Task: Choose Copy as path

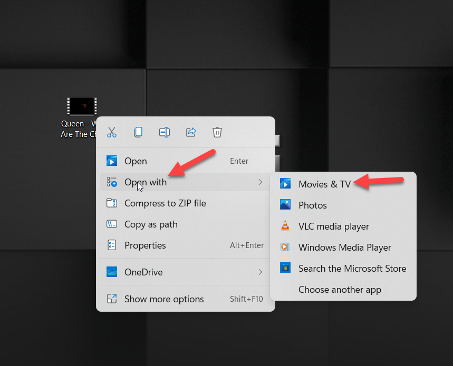Action: coord(151,224)
